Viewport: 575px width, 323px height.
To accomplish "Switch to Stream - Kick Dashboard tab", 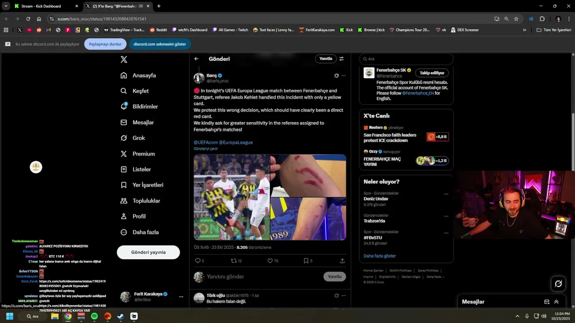I will coord(46,6).
